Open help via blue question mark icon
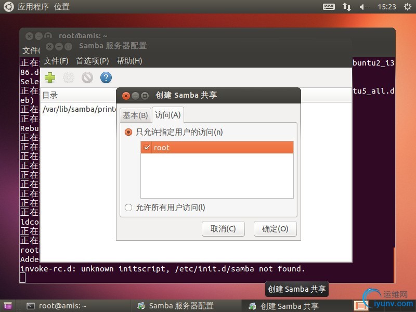The height and width of the screenshot is (312, 416). coord(106,77)
